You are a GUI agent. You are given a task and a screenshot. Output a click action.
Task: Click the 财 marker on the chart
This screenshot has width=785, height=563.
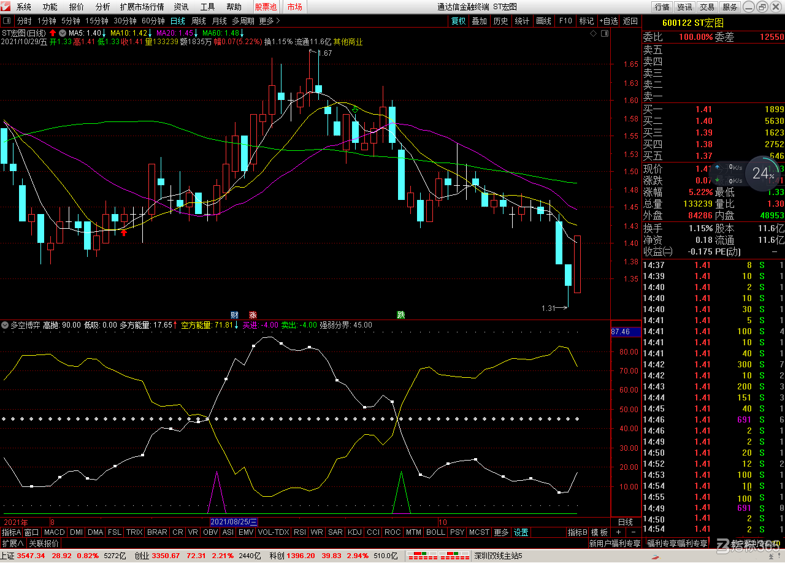pos(234,315)
